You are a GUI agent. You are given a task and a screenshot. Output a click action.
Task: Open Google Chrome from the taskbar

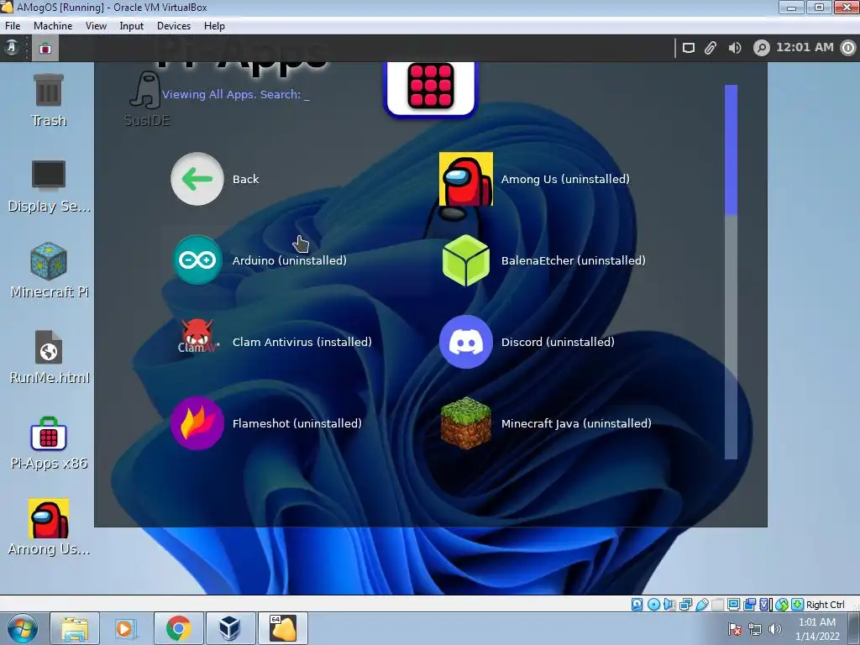[x=179, y=628]
